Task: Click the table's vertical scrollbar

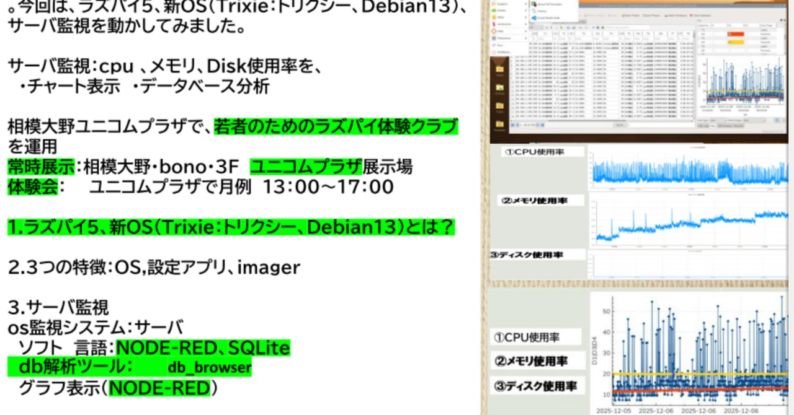Action: coord(694,74)
